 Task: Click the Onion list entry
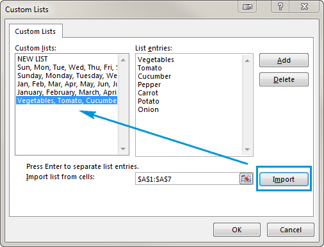tap(148, 109)
